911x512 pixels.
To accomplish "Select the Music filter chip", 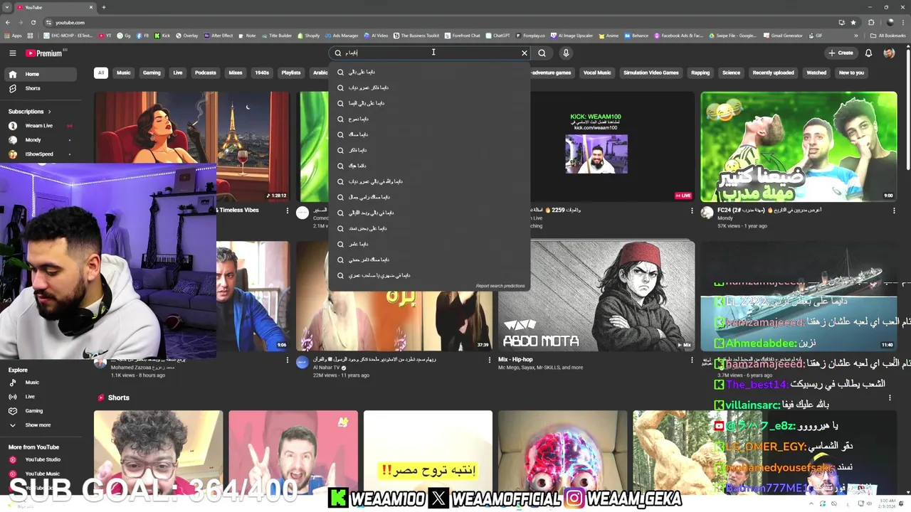I will coord(124,73).
